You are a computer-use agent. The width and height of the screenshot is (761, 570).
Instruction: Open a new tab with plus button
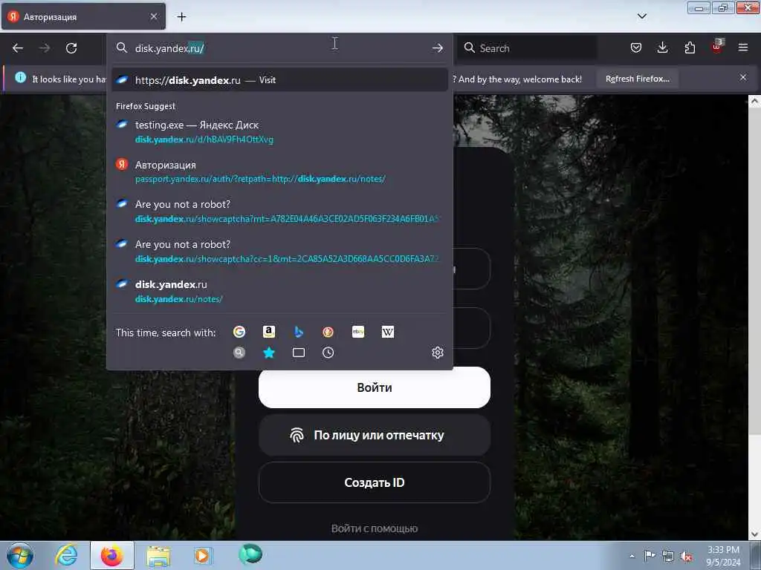[x=181, y=17]
